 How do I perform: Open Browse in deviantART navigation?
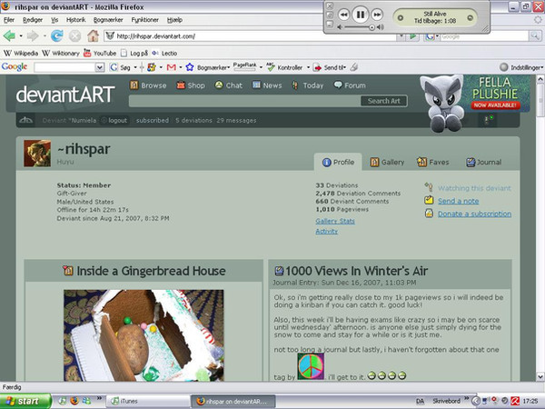point(148,85)
